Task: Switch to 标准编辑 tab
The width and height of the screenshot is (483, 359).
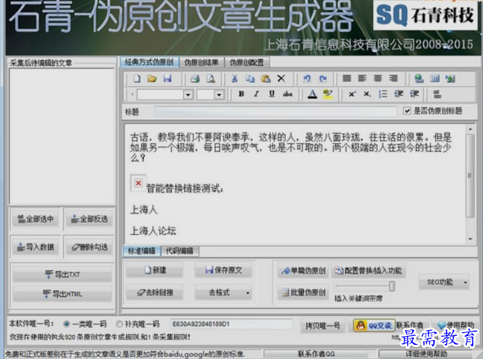Action: coord(141,251)
